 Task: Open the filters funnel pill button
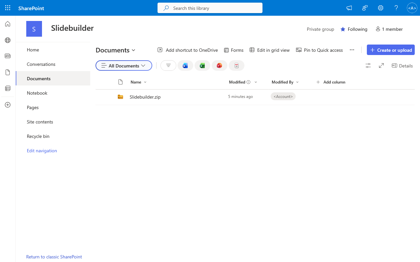pyautogui.click(x=168, y=65)
